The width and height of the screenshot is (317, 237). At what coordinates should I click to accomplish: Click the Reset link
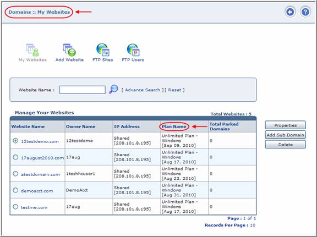(174, 90)
